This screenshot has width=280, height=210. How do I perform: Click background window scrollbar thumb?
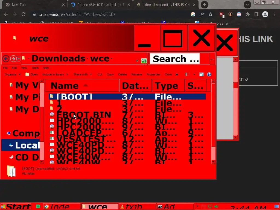pos(235,85)
